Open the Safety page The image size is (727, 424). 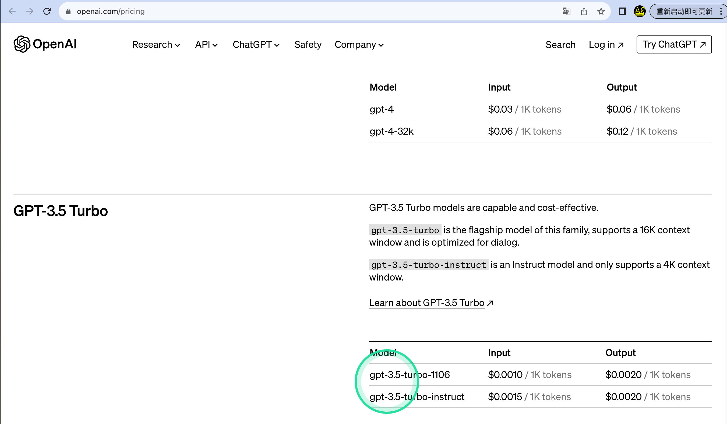pos(308,45)
